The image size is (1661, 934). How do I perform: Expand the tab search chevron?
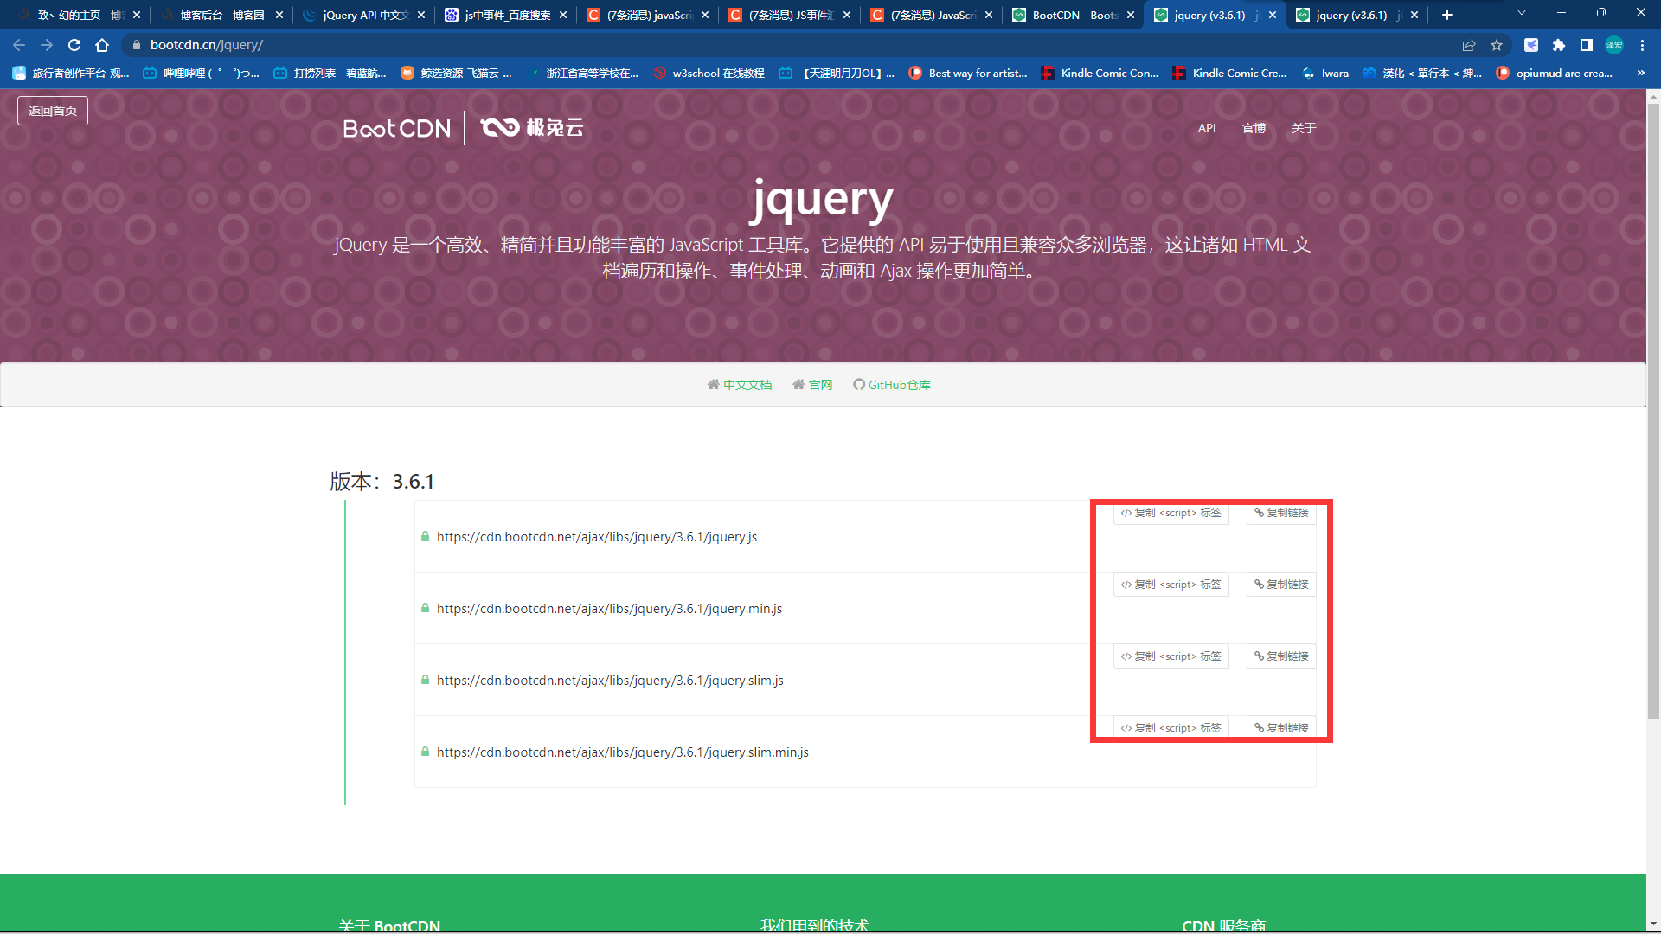pyautogui.click(x=1522, y=13)
